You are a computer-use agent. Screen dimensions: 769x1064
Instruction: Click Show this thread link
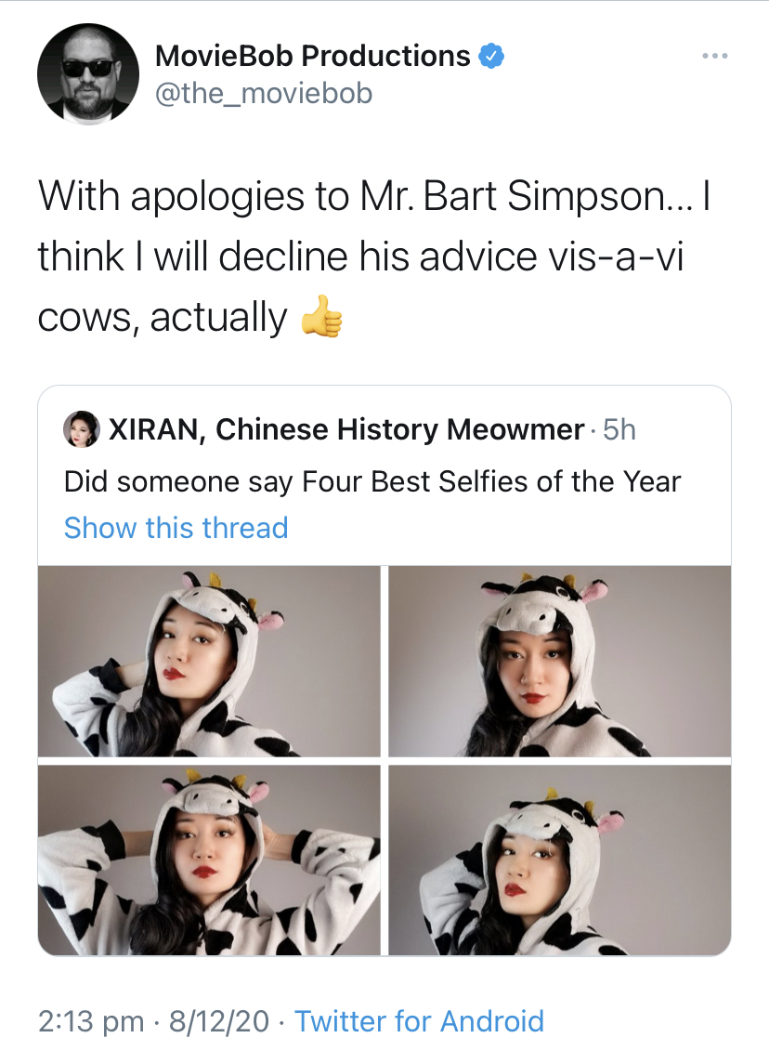point(176,527)
